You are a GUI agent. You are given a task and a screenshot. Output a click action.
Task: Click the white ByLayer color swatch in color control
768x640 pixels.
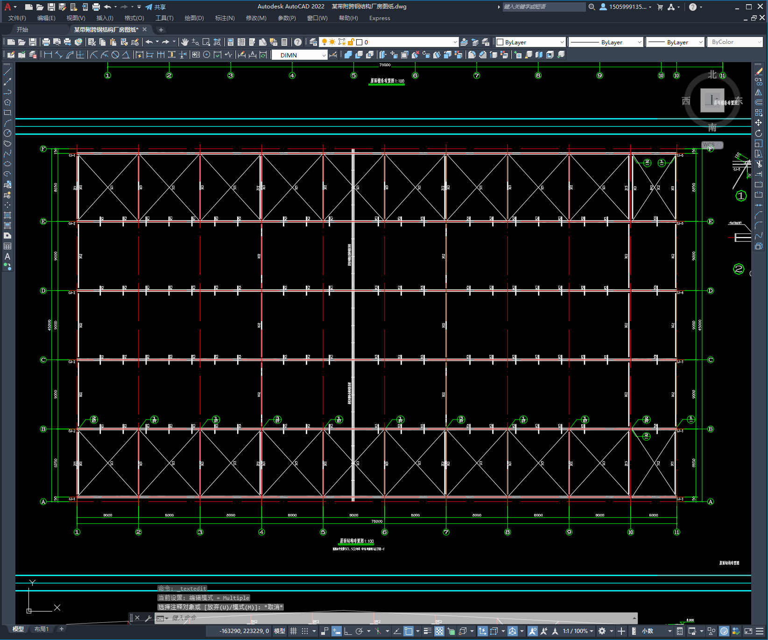[x=500, y=42]
